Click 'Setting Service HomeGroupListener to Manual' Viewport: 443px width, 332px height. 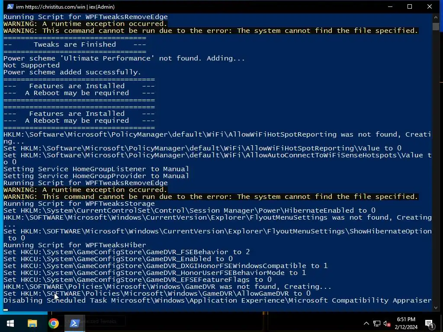point(96,169)
